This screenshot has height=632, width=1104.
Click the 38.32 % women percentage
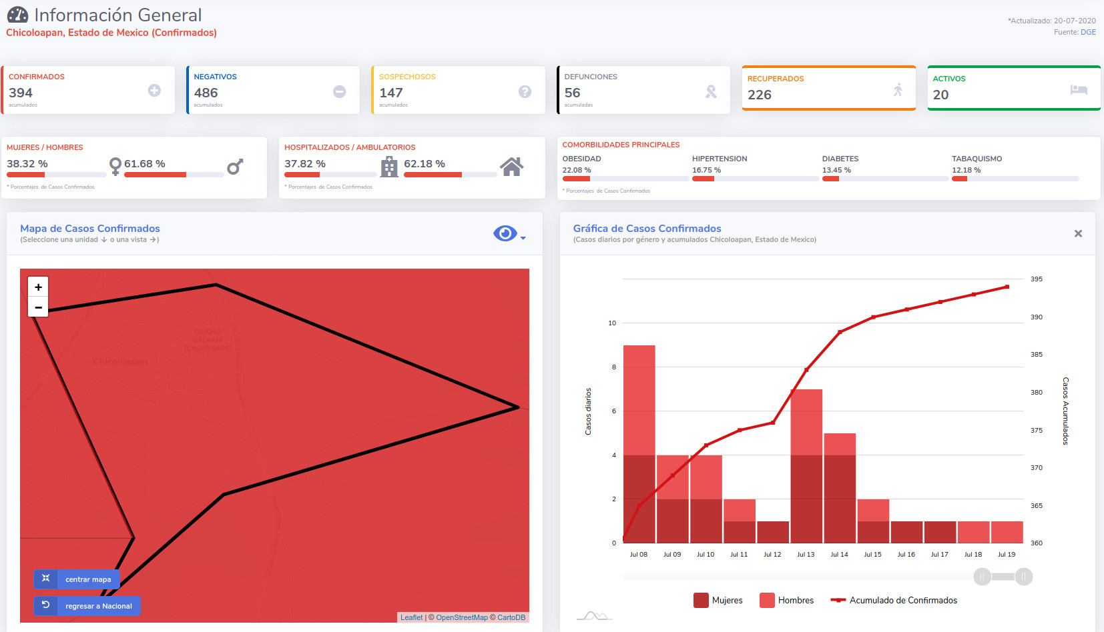click(x=27, y=164)
